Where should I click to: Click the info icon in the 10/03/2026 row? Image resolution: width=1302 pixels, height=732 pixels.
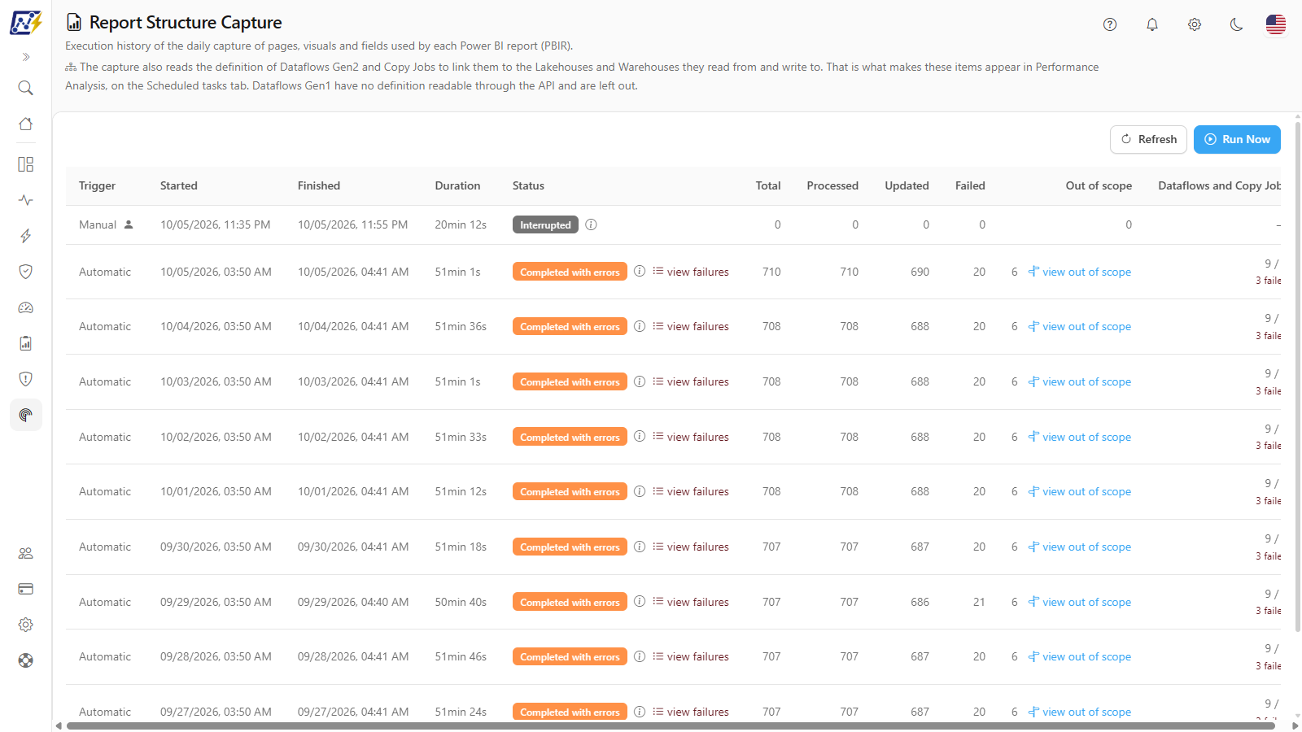click(640, 381)
